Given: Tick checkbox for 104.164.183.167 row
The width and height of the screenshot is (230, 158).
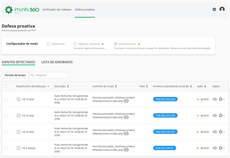Looking at the screenshot, I should [6, 132].
